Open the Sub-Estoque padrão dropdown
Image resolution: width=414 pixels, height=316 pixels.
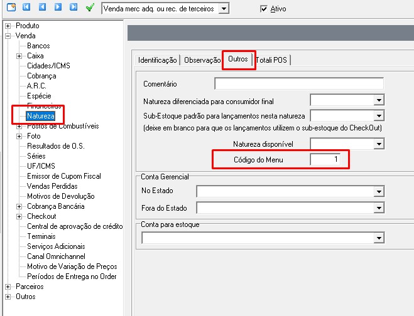(x=379, y=116)
